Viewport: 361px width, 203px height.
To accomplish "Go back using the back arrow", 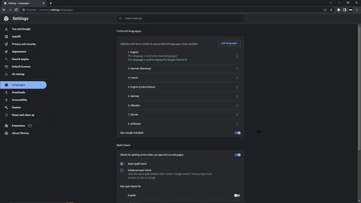I will tap(4, 10).
